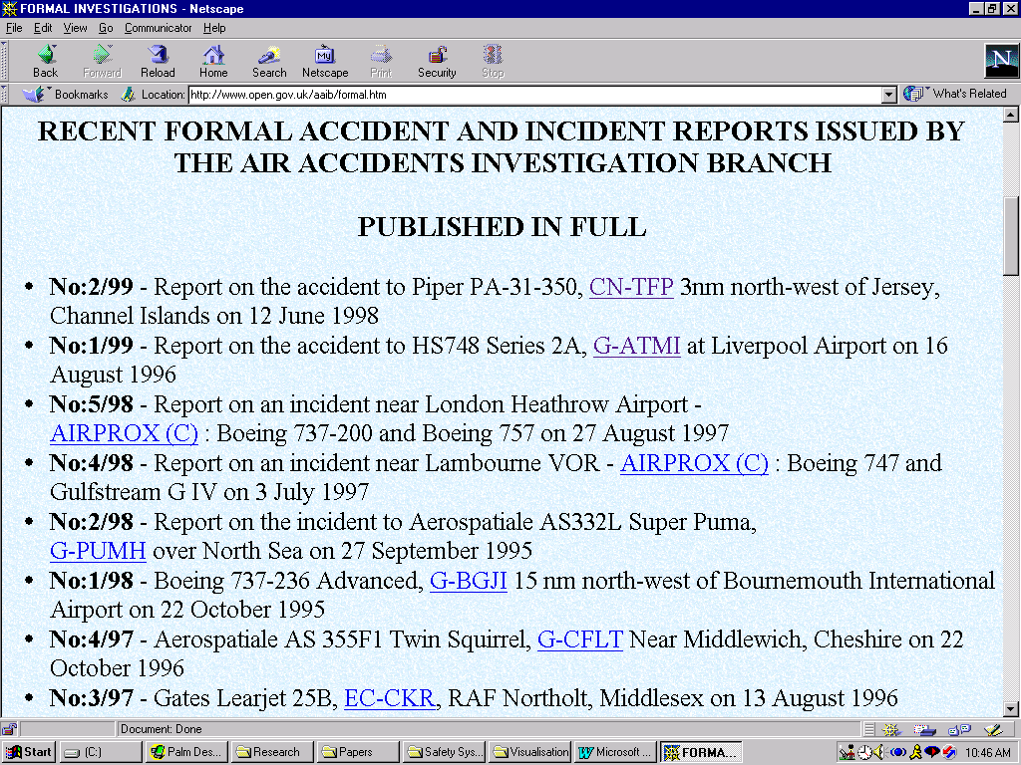1021x765 pixels.
Task: Open the Composer icon in the component bar
Action: pos(993,730)
